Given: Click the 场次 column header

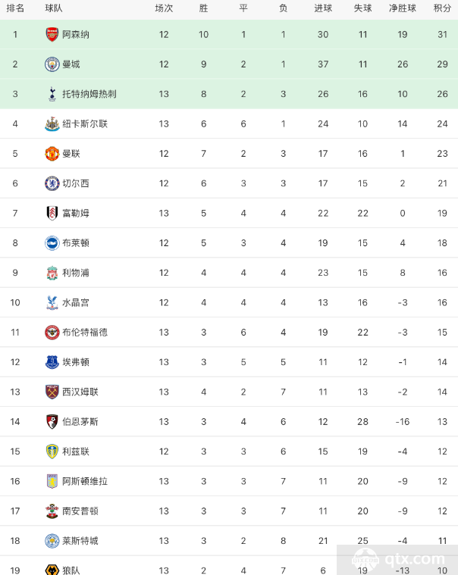Looking at the screenshot, I should [x=164, y=8].
